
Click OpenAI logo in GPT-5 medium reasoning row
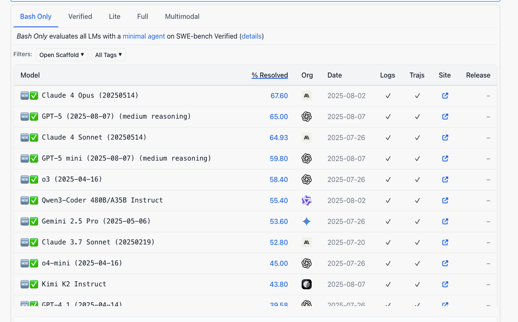(307, 117)
